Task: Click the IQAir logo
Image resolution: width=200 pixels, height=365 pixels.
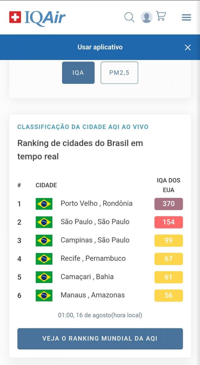Action: 37,17
